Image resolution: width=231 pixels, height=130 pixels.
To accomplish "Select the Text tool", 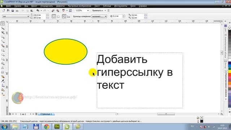I will pyautogui.click(x=3, y=68).
